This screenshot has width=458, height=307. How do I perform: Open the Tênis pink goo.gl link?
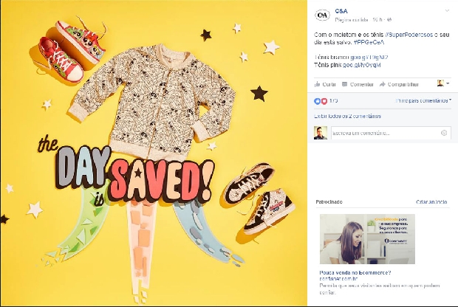tap(362, 65)
